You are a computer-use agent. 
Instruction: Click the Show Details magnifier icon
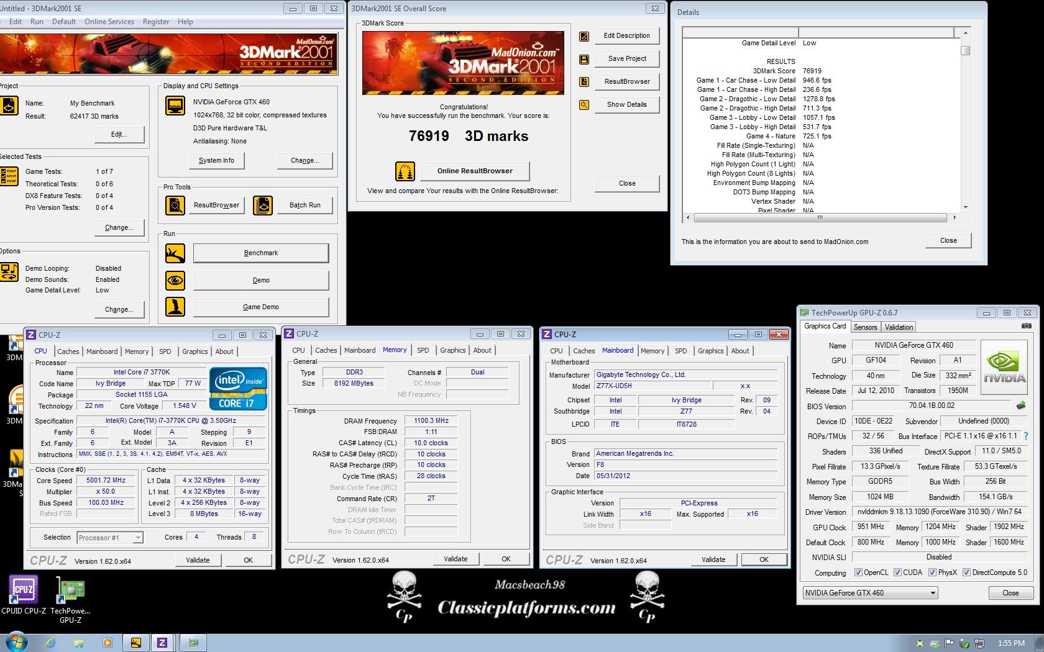coord(584,105)
